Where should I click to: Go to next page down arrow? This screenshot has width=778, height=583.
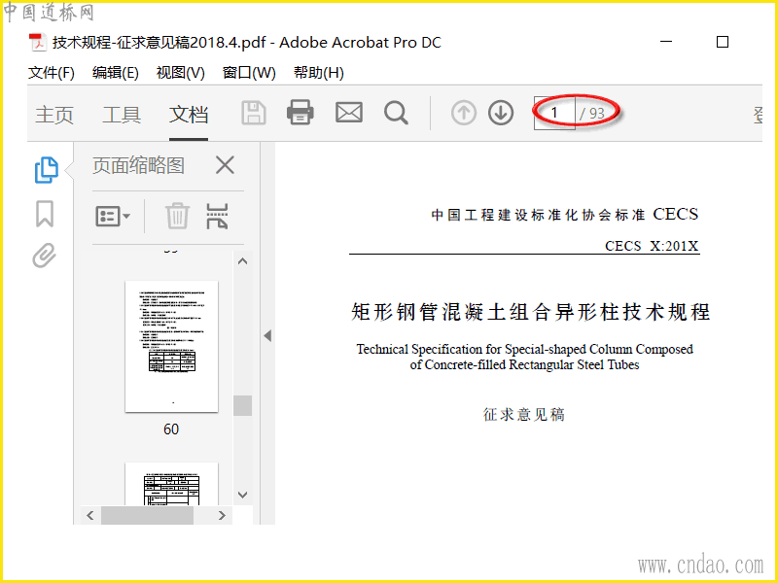(x=501, y=113)
